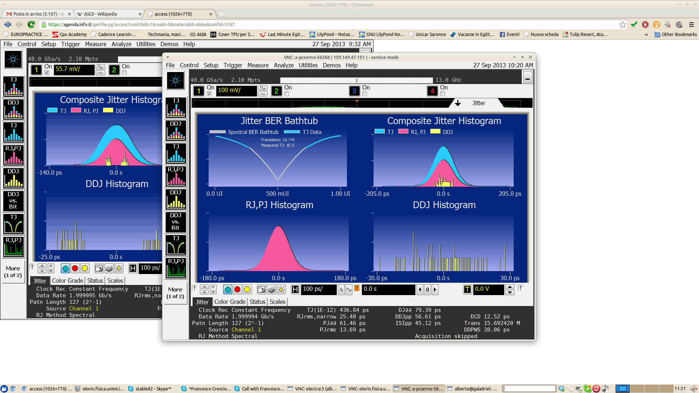Click the autoscale icon in VNC toolbar

(x=261, y=289)
